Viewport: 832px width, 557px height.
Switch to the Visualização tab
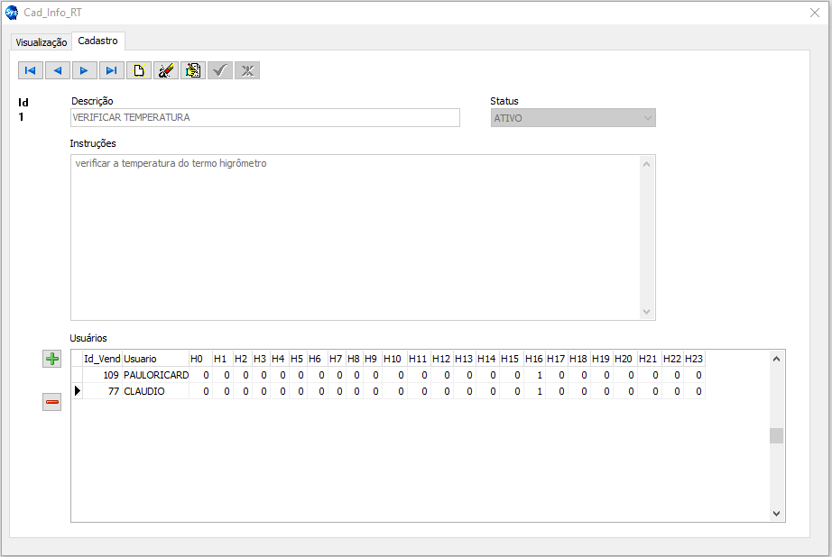click(42, 42)
